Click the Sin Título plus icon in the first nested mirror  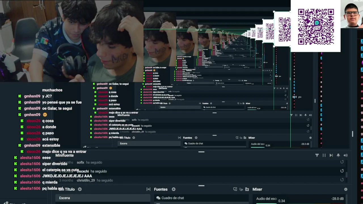click(134, 138)
